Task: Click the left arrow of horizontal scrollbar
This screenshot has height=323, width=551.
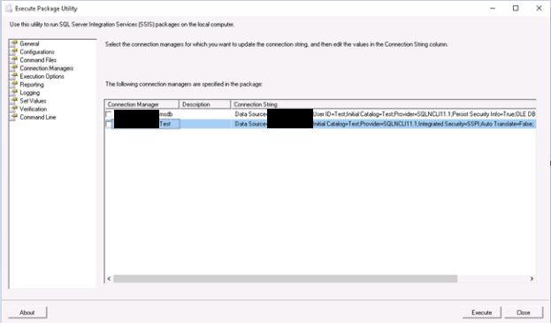Action: point(109,279)
